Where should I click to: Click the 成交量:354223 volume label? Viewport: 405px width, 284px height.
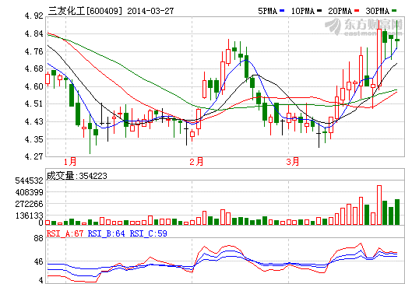(76, 176)
